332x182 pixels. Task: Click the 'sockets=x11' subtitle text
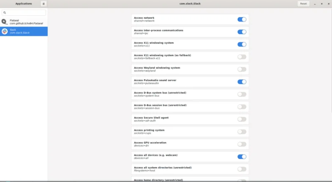click(142, 46)
